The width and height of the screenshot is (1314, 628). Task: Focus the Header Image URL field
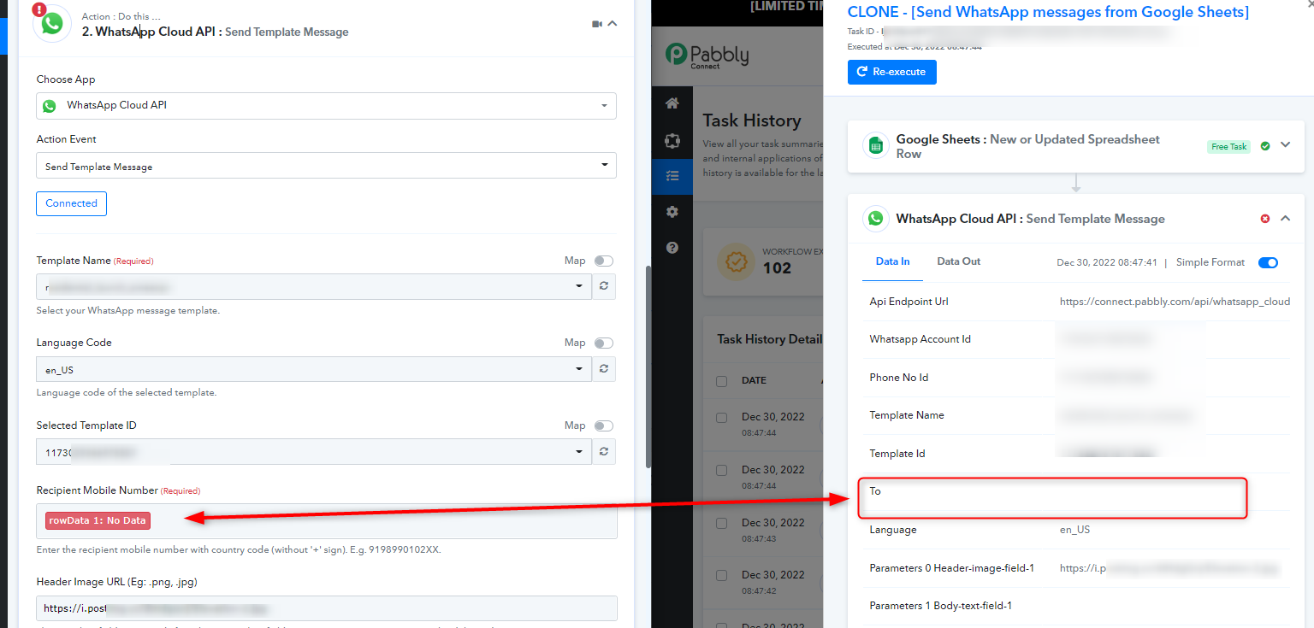click(326, 608)
